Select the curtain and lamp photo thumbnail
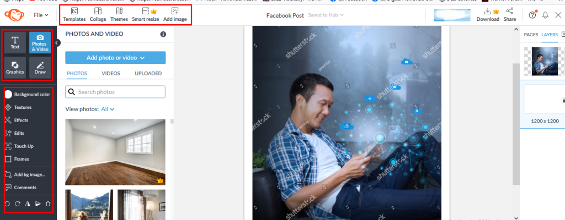 coord(141,205)
